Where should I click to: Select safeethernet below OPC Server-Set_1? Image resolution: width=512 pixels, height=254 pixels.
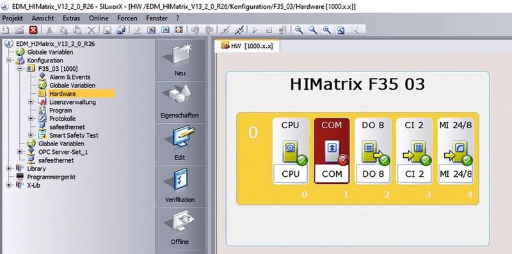pos(56,160)
